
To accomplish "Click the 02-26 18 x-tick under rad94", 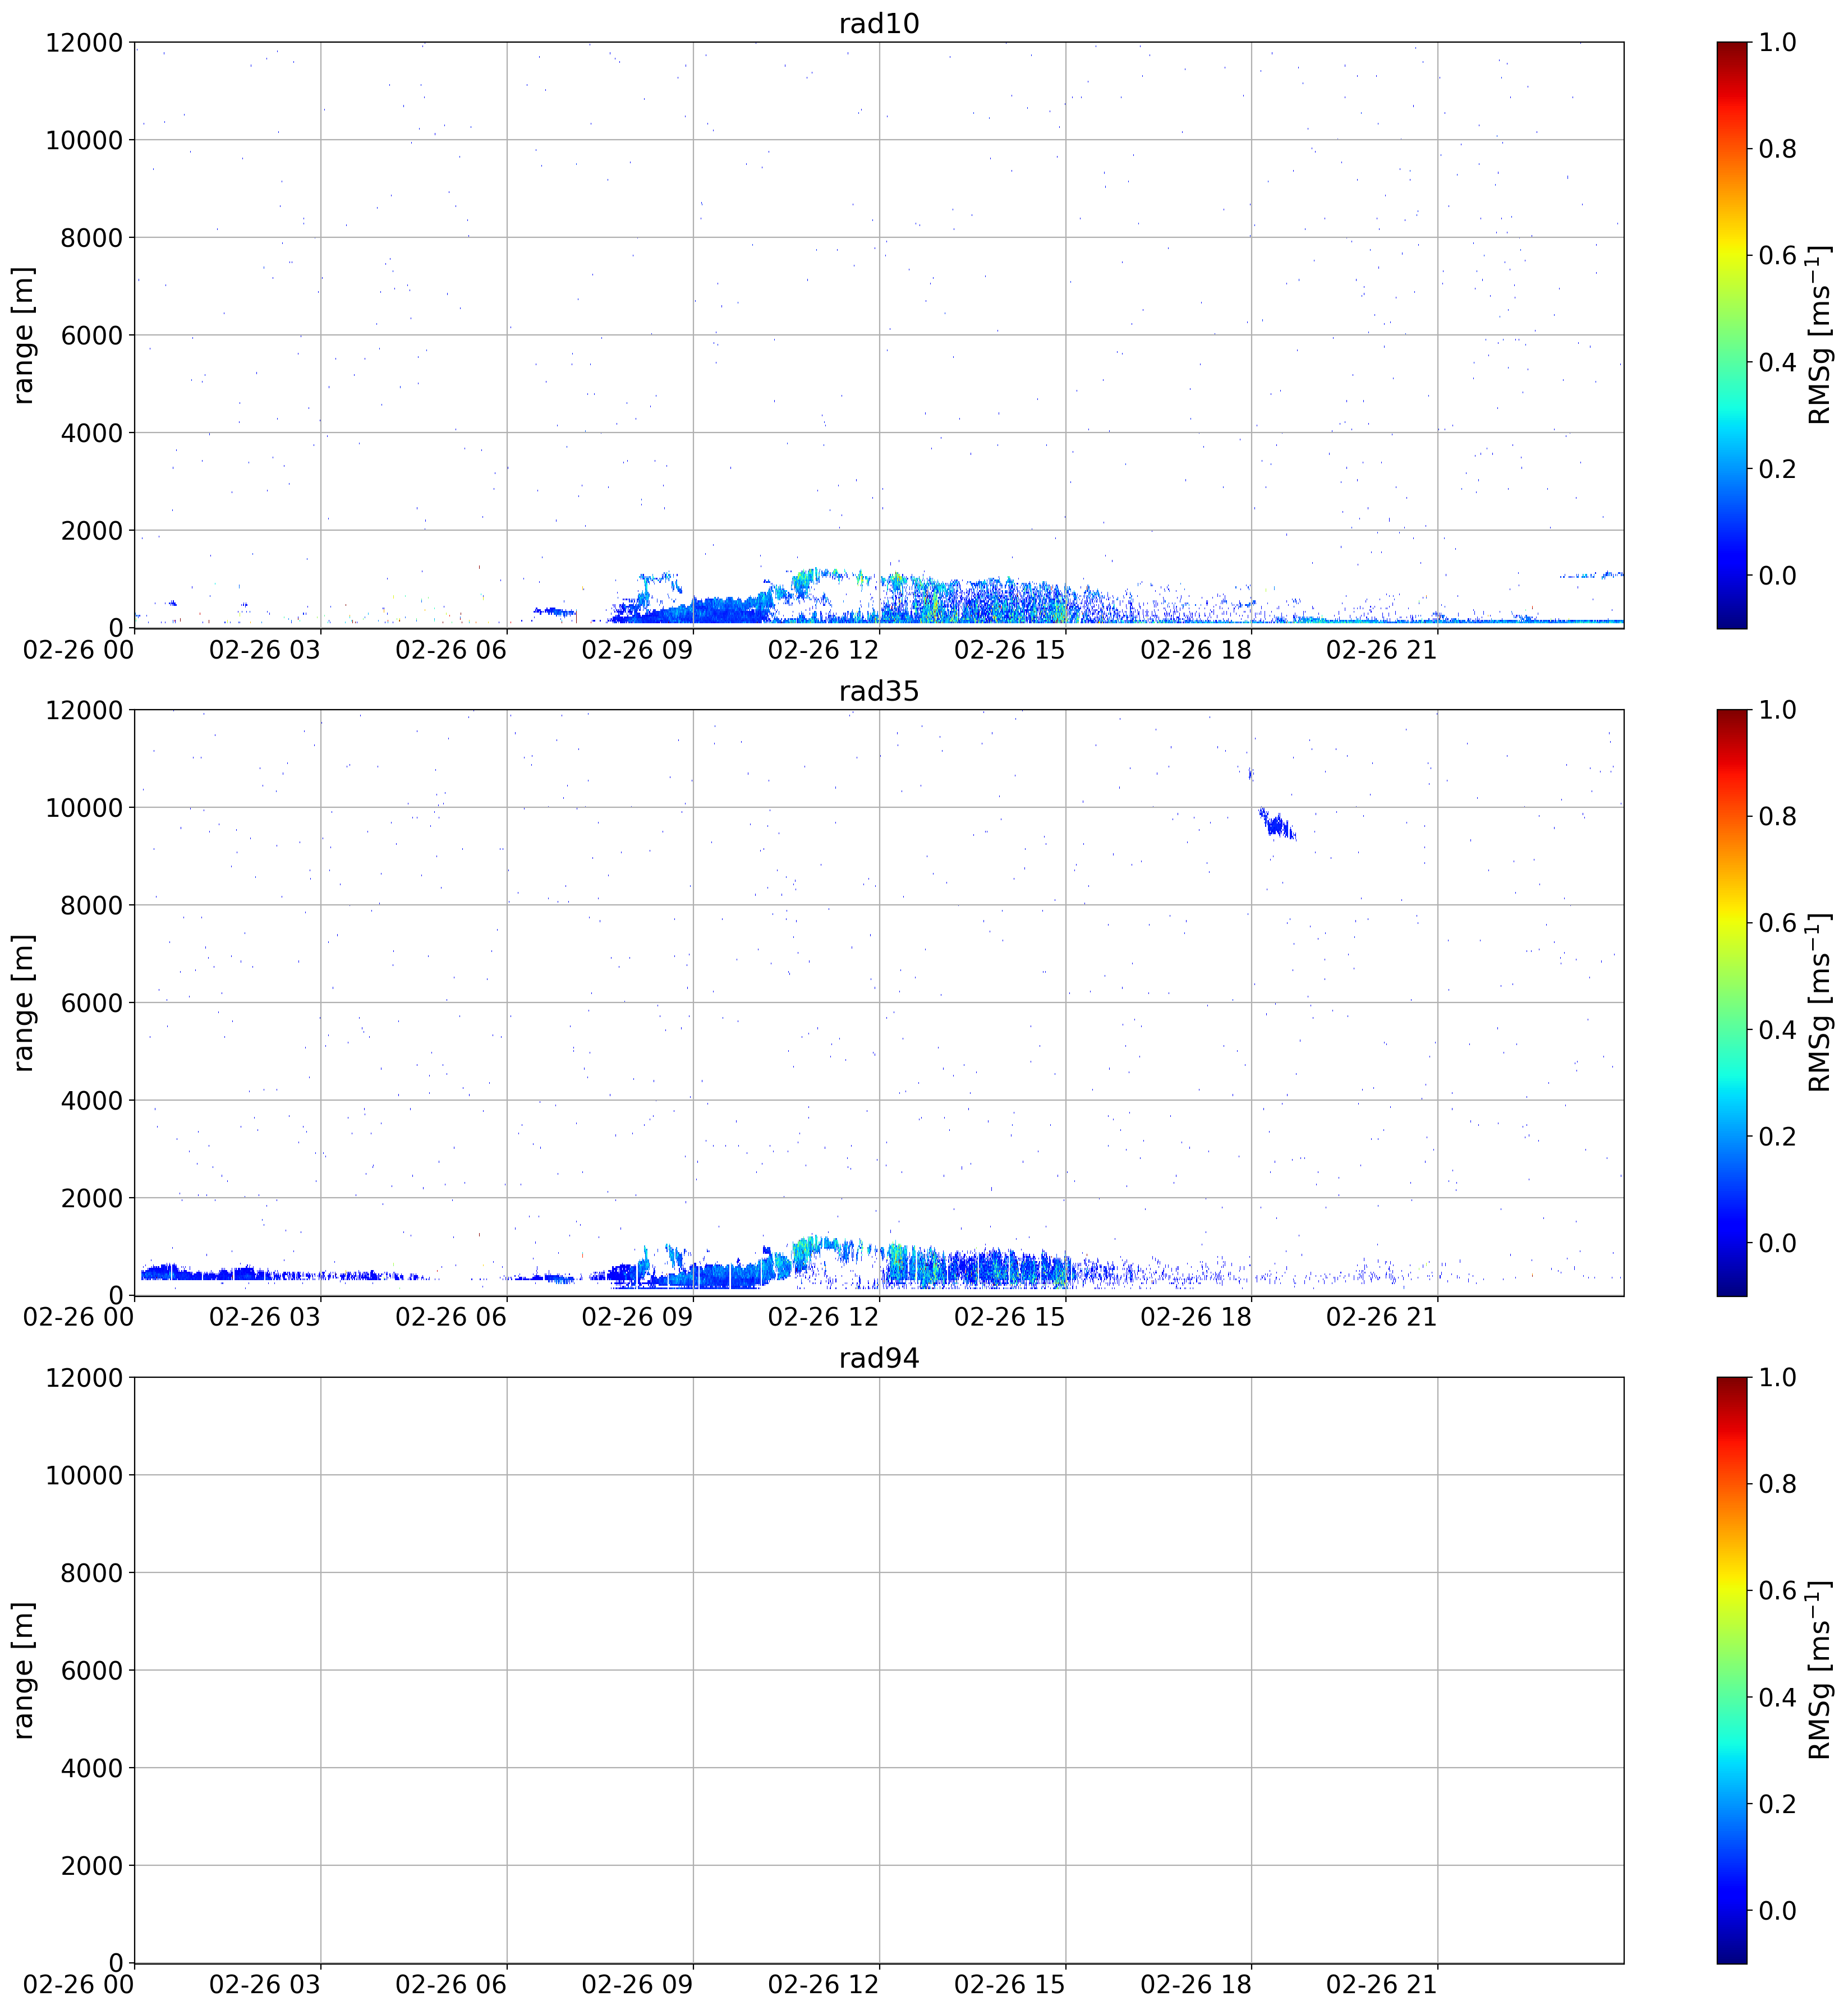I will 1196,1985.
